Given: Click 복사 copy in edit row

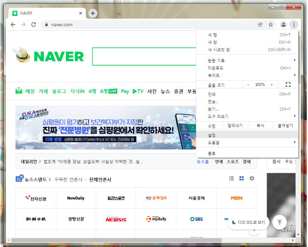Looking at the screenshot, I should 260,125.
